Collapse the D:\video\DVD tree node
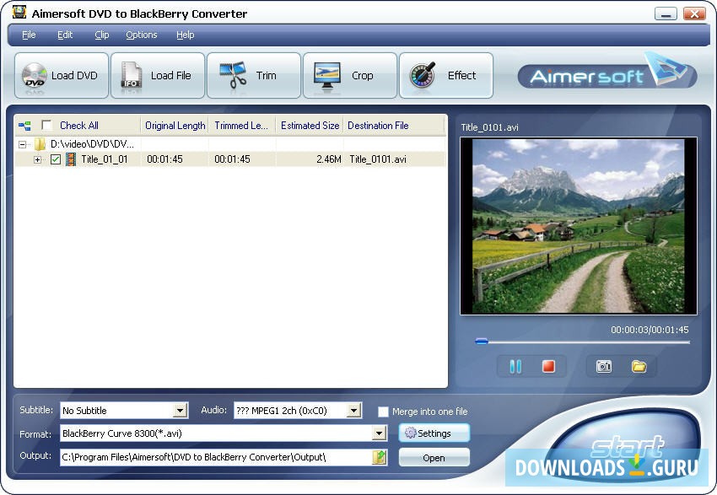717x495 pixels. pyautogui.click(x=22, y=145)
